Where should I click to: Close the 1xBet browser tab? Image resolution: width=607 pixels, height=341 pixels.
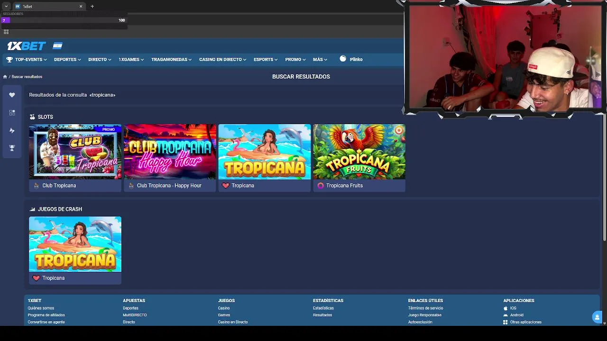pyautogui.click(x=81, y=6)
